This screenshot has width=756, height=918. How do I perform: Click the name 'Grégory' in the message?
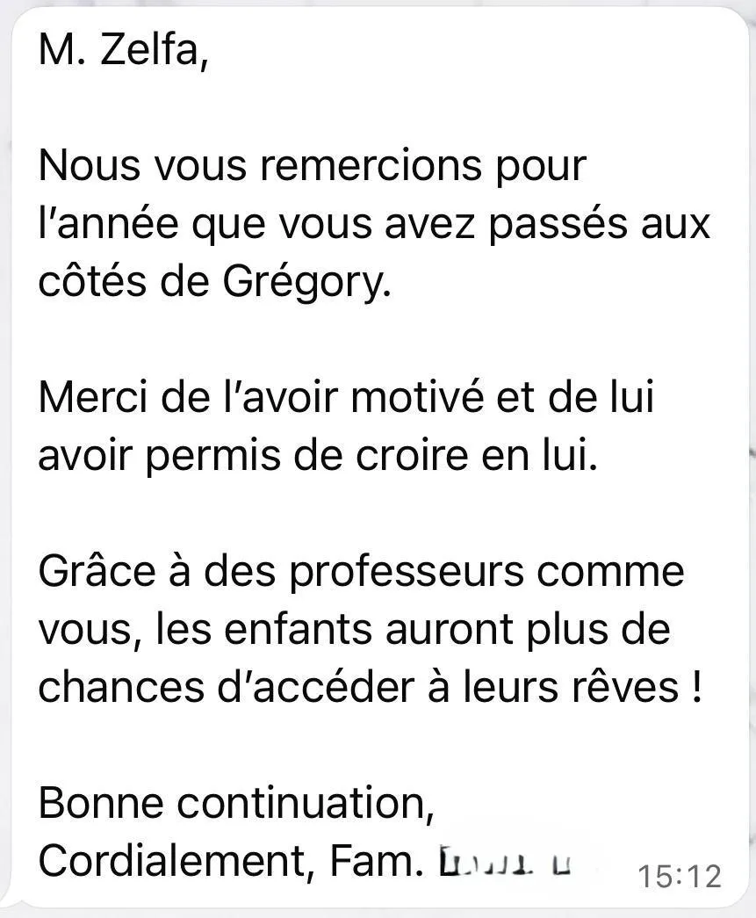306,284
